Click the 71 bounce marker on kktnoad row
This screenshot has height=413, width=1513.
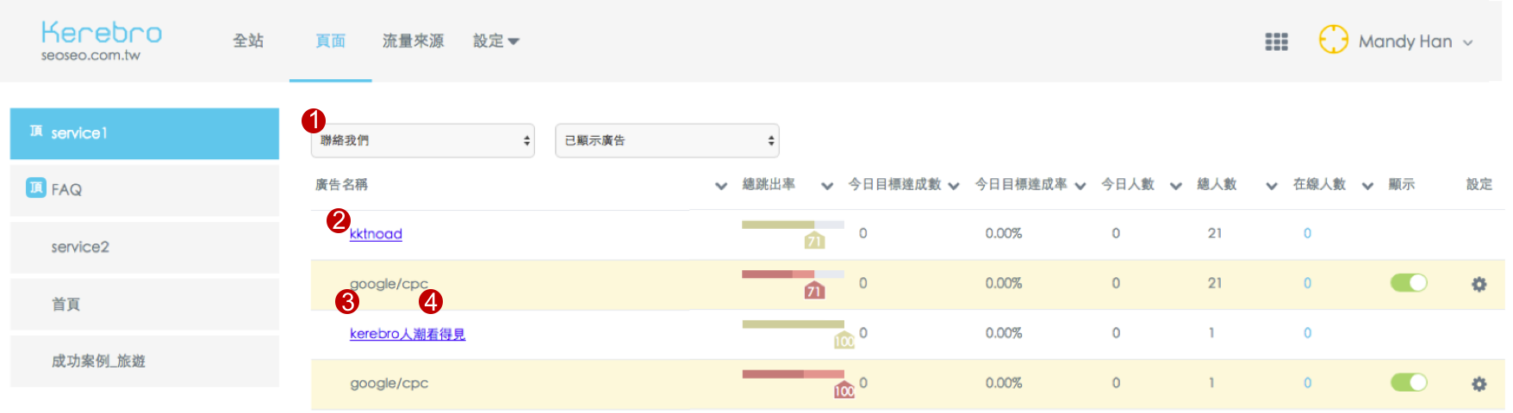pyautogui.click(x=814, y=241)
